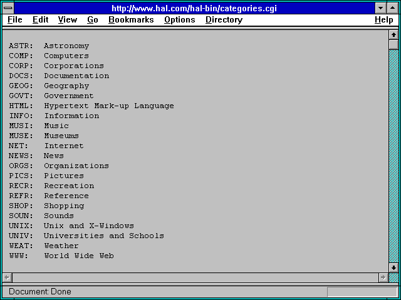Open the Directory menu
The image size is (401, 300).
click(x=224, y=20)
